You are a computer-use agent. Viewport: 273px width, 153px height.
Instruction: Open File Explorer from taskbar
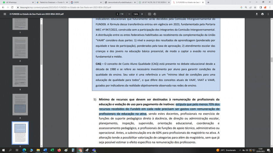[x=38, y=150]
